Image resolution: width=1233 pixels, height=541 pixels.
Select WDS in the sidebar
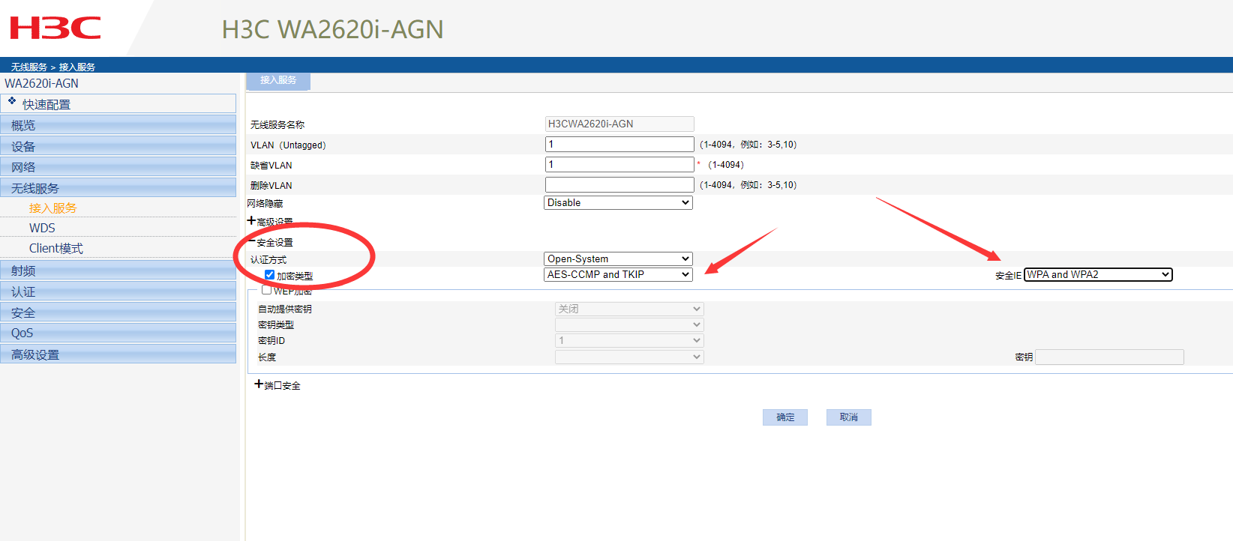point(42,228)
